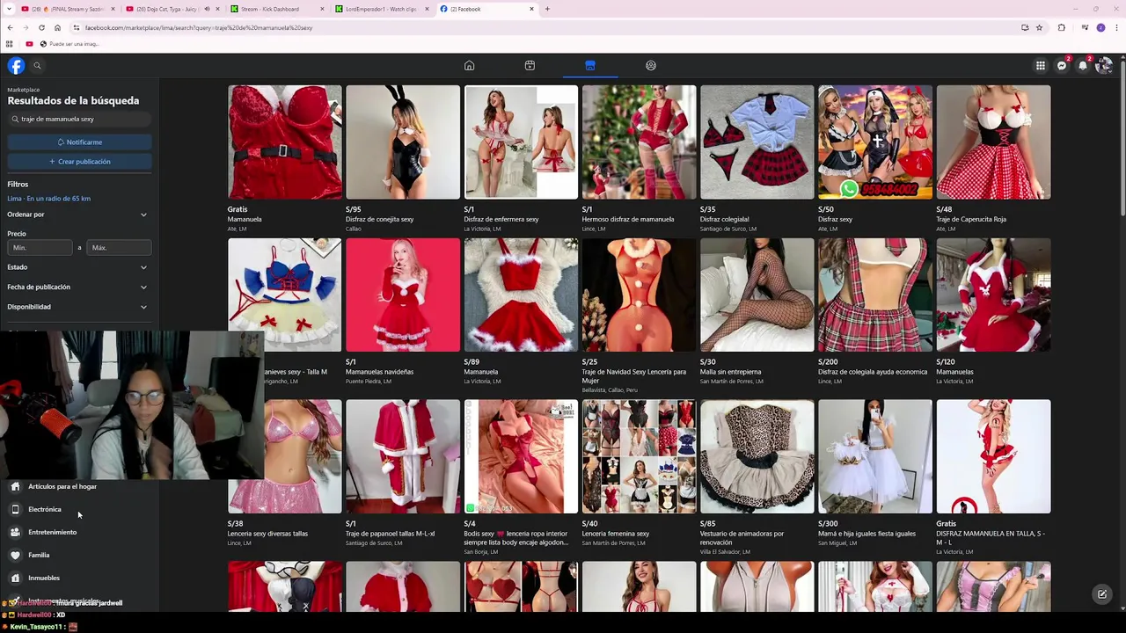
Task: Click the Notificarme button
Action: [x=79, y=142]
